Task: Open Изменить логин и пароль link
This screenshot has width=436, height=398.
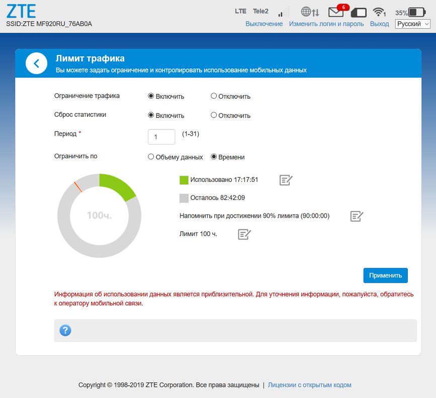Action: 326,24
